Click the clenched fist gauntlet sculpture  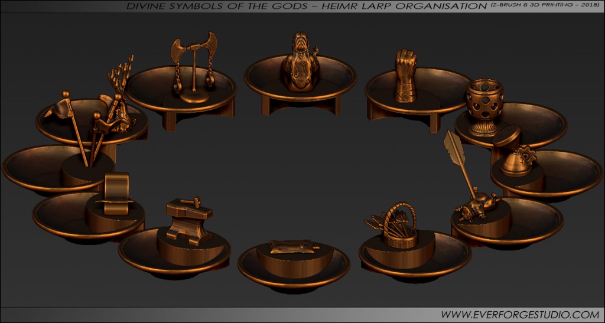click(405, 76)
